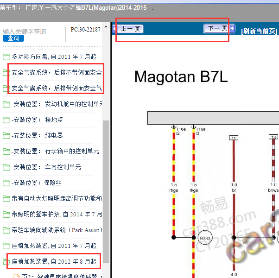Viewport: 279px width, 278px height.
Task: Click the PC.30-22187 text label
Action: point(86,29)
